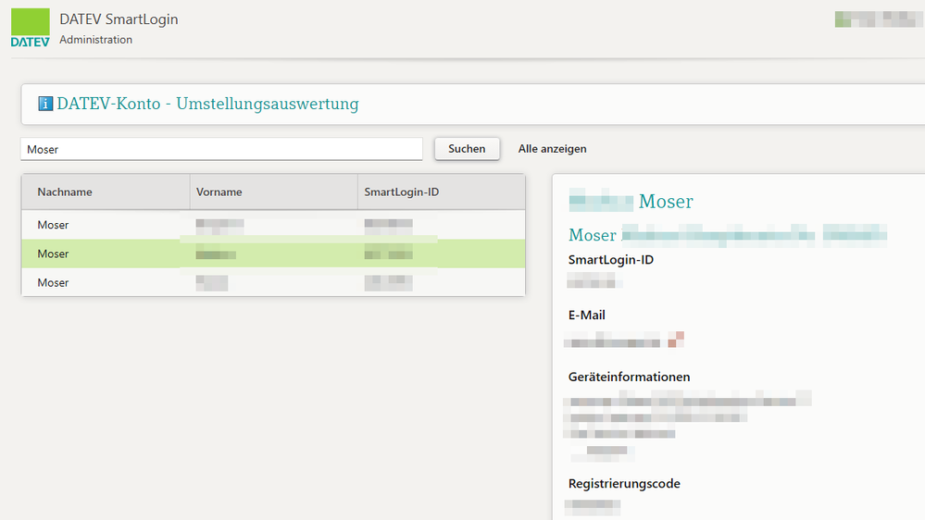Click the blue info icon beside DATEV-Konto

[x=45, y=104]
